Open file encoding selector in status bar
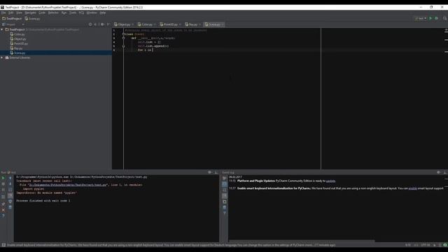 coord(426,245)
